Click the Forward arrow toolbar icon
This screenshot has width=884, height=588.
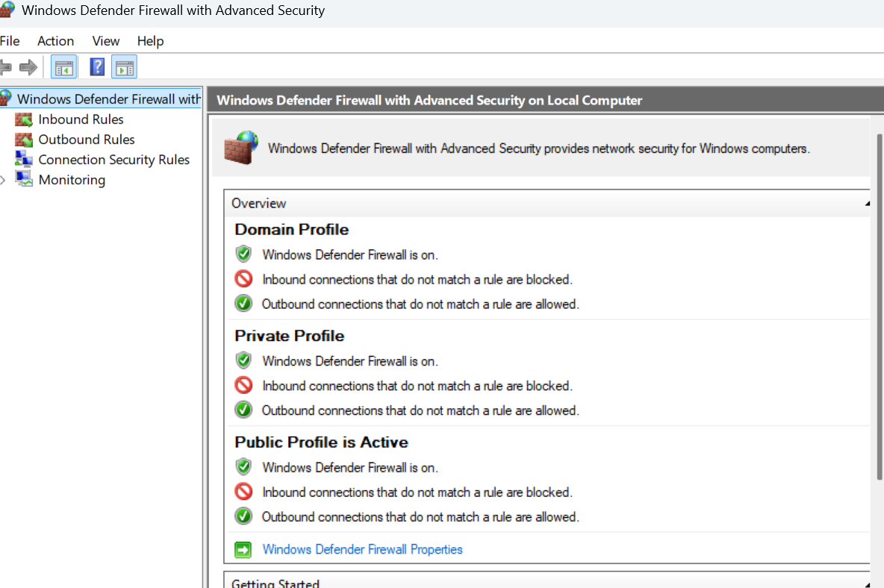click(x=28, y=67)
